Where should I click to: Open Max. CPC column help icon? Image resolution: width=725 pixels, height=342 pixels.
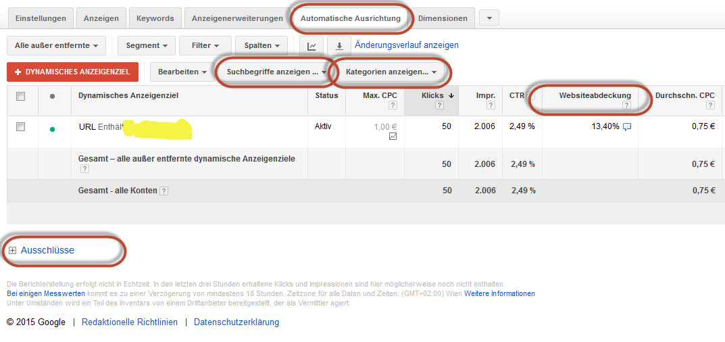tap(393, 105)
